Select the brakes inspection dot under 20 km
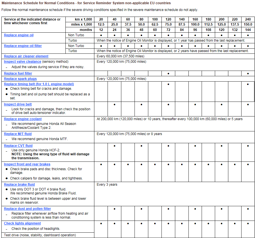The width and height of the screenshot is (255, 238). (101, 165)
